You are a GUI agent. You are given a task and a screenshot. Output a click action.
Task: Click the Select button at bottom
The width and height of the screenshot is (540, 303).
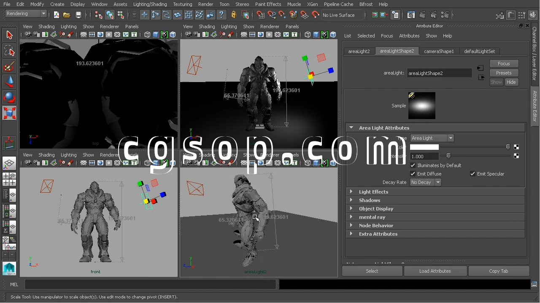[372, 271]
